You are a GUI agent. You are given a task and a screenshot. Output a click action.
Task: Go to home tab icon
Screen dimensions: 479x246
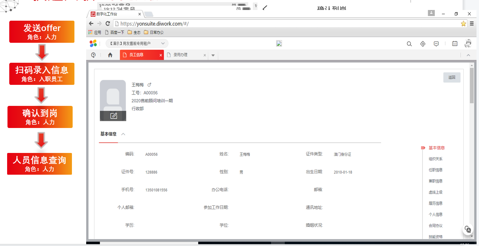point(110,55)
